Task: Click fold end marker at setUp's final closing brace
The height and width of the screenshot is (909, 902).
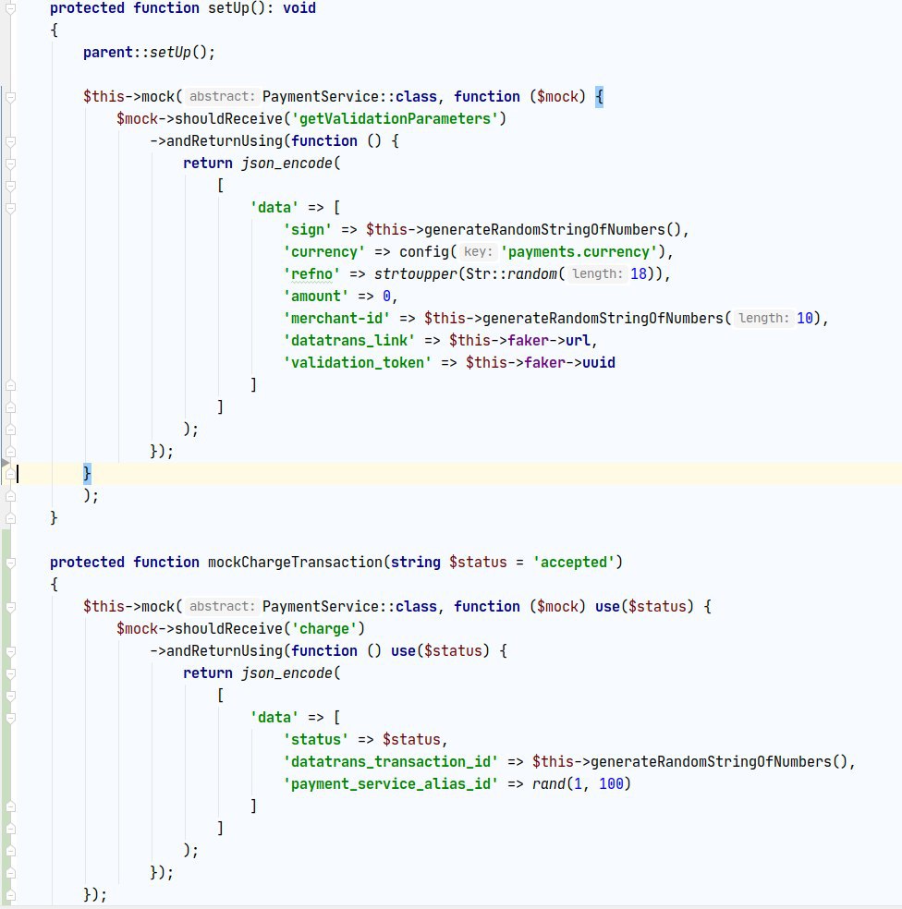Action: [10, 518]
